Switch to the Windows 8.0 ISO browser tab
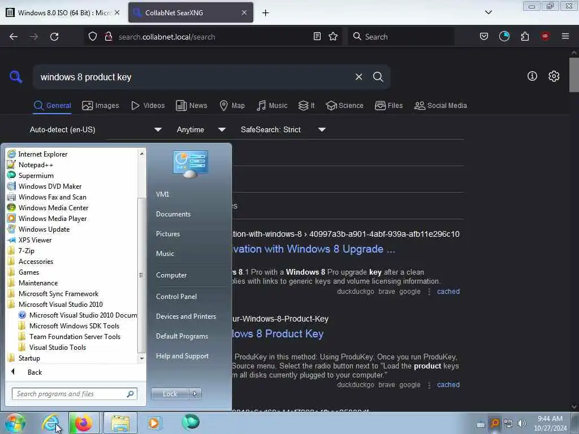 (x=63, y=12)
